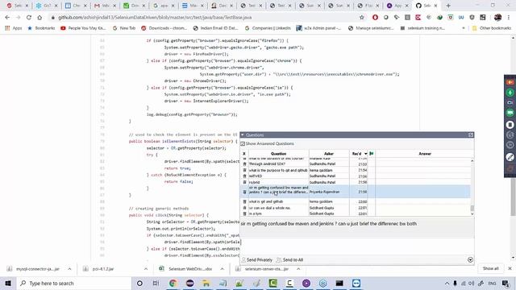Viewport: 516px width, 290px height.
Task: Click the browser Back arrow
Action: 7,18
